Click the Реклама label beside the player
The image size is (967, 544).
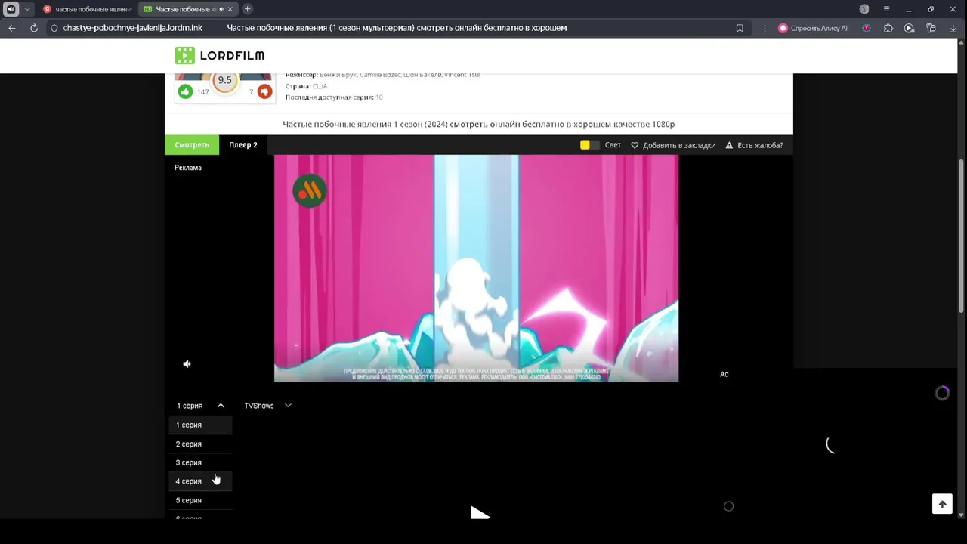point(188,168)
